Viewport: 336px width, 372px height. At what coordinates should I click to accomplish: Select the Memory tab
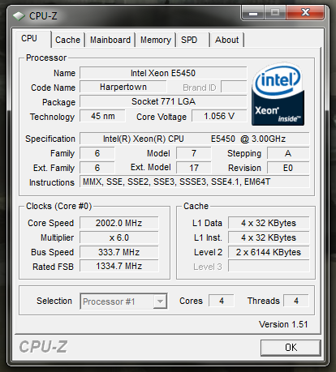pyautogui.click(x=156, y=40)
